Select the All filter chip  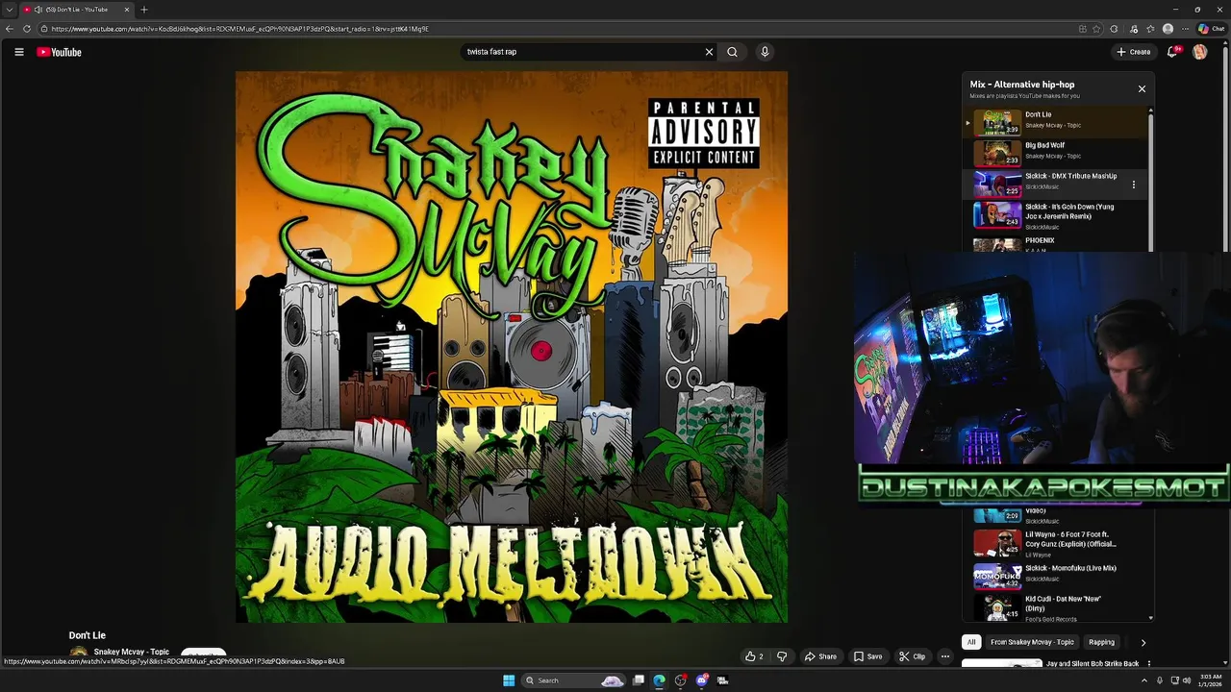(x=971, y=642)
